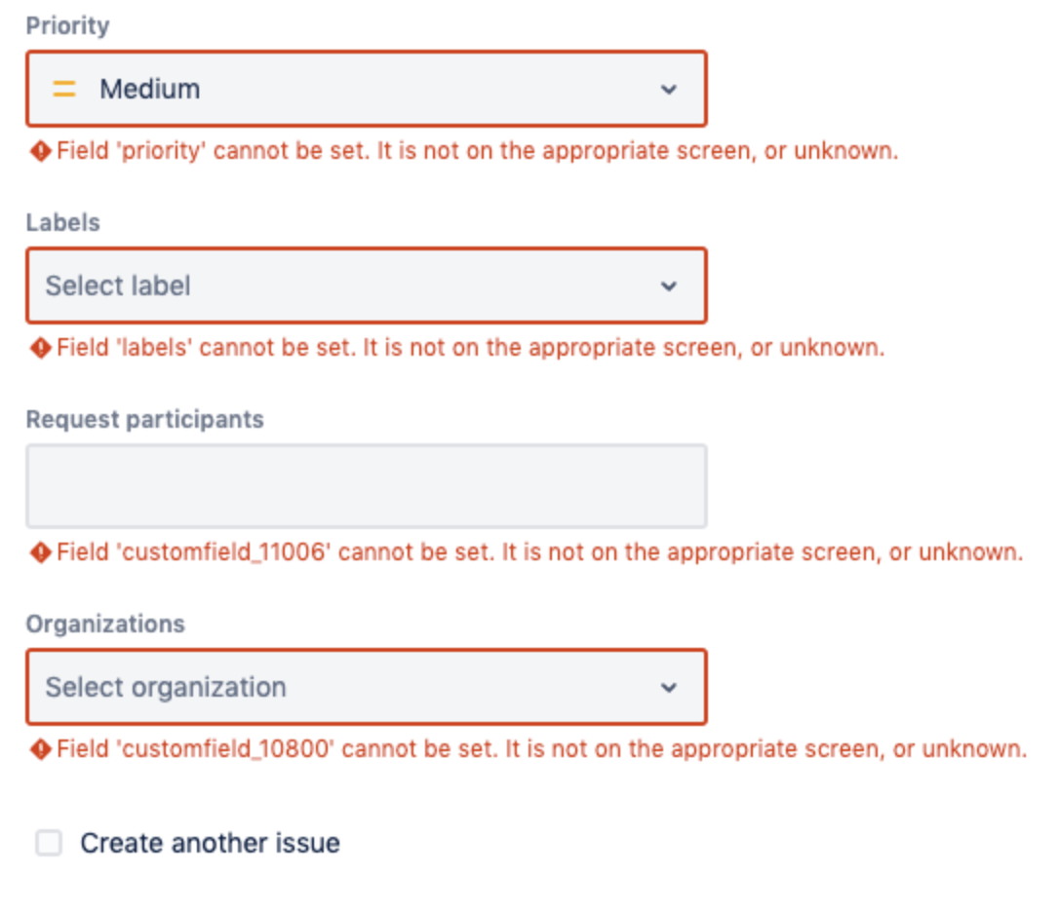1059x910 pixels.
Task: Enable the Create another issue checkbox
Action: 49,843
